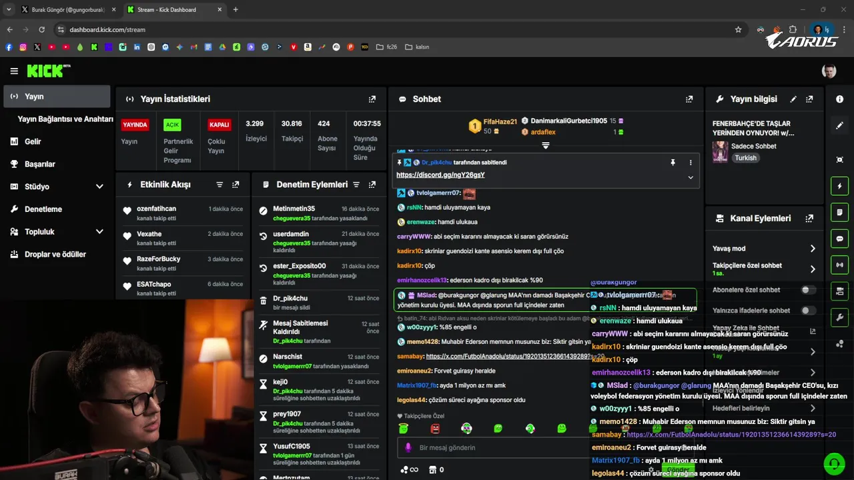This screenshot has width=854, height=480.
Task: Click Vexathe in Etkinlik Akışı
Action: click(149, 235)
